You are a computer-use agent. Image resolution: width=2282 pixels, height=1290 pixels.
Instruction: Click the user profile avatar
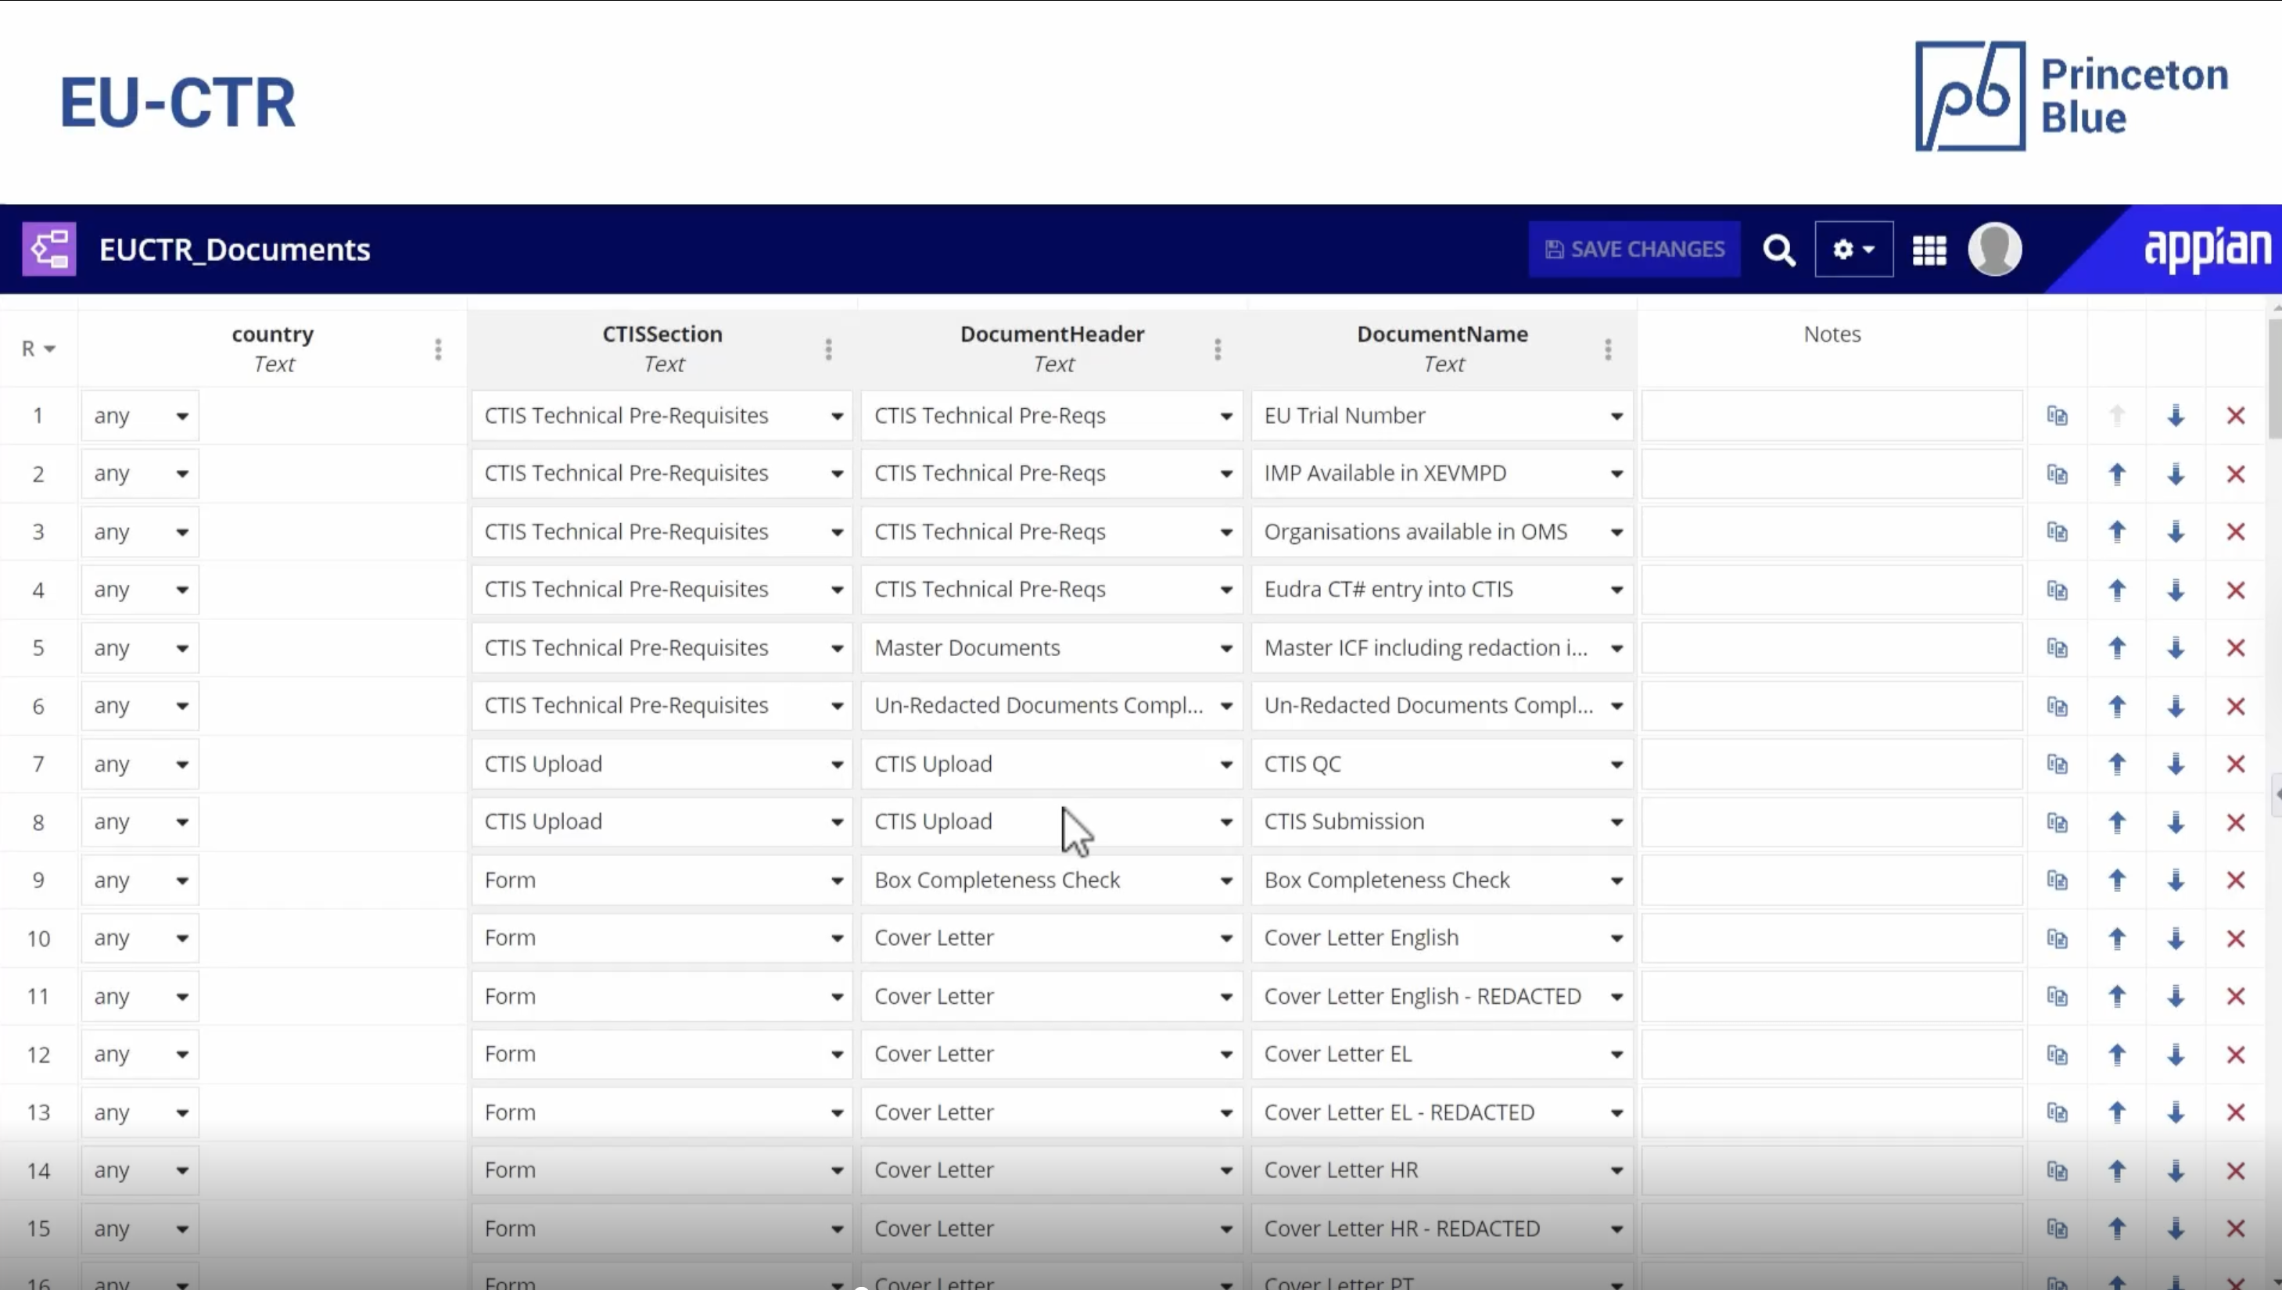(x=1994, y=249)
